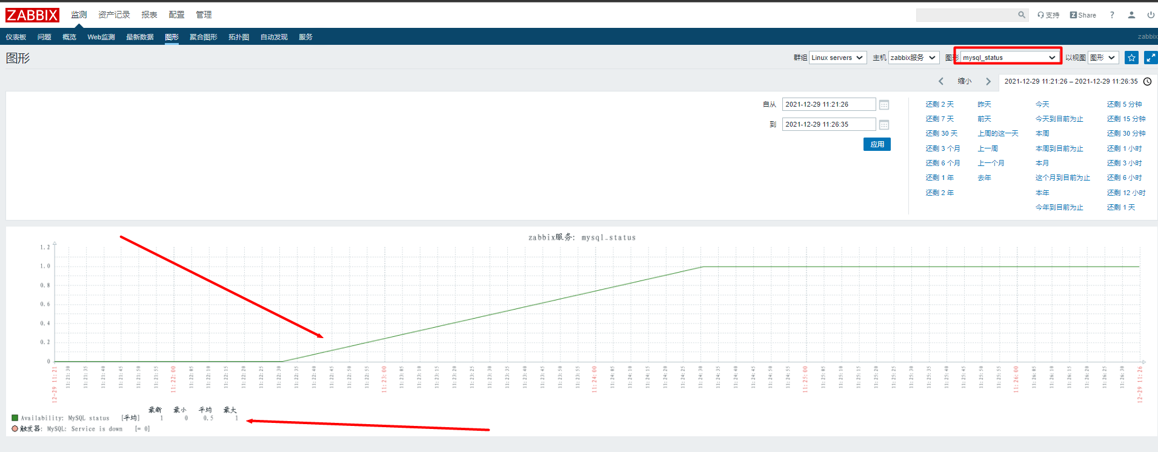The image size is (1158, 452).
Task: Click green MySQL status legend square
Action: tap(15, 417)
